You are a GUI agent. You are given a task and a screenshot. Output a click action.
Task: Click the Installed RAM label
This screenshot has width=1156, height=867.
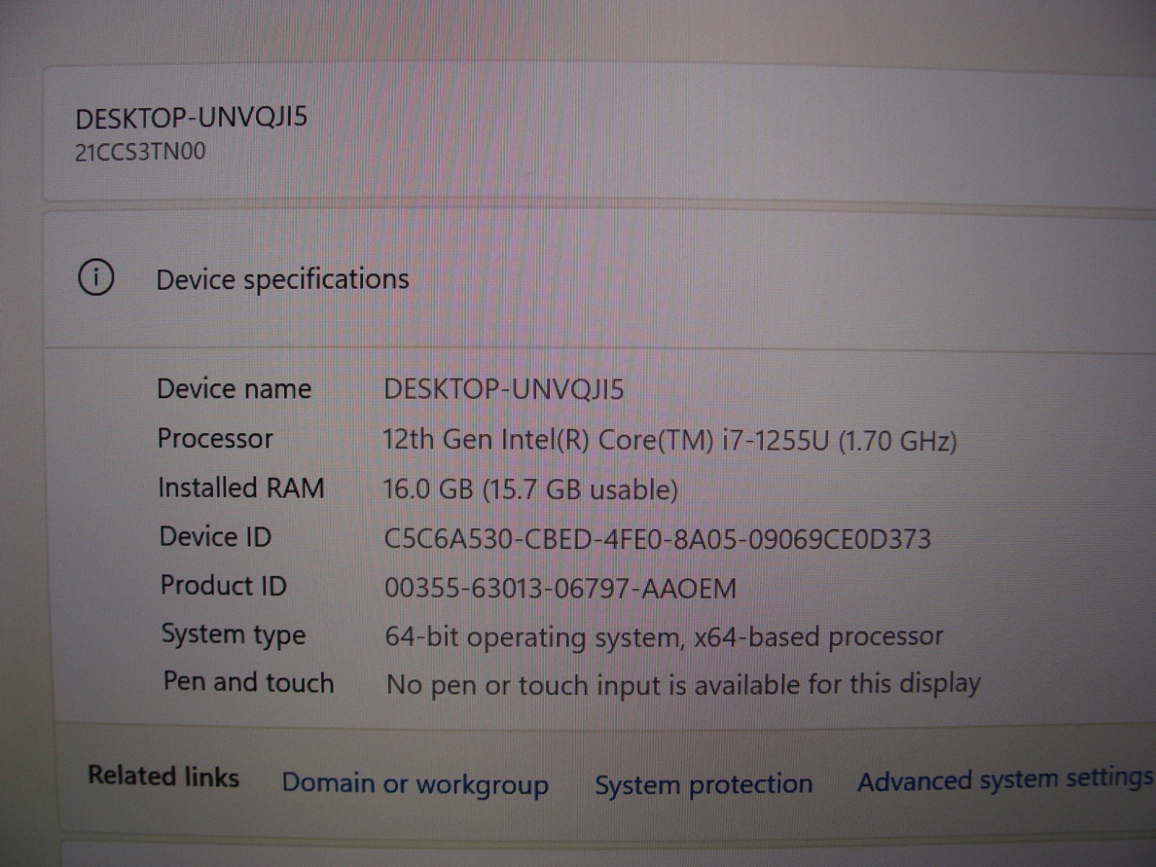(x=241, y=488)
